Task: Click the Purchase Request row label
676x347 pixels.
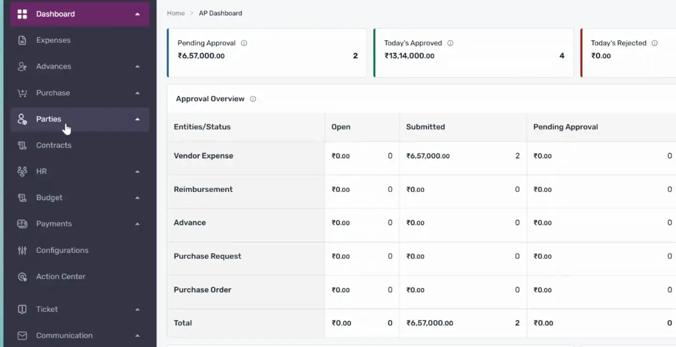Action: (207, 256)
